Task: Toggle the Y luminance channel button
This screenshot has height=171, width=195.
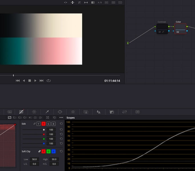Action: point(39,124)
